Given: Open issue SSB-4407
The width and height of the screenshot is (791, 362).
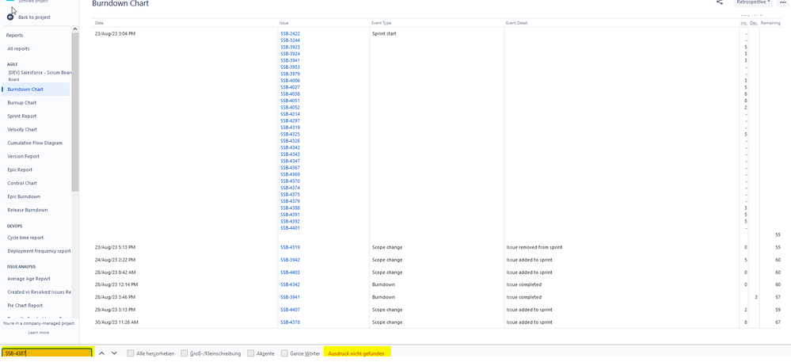Looking at the screenshot, I should (x=290, y=310).
